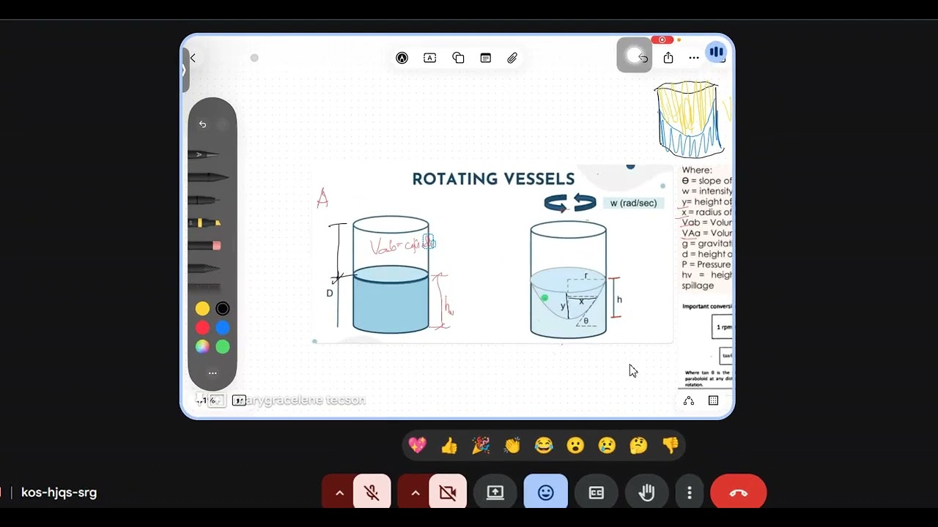Open the three-dot more menu at top right
Viewport: 938px width, 527px height.
coord(694,58)
